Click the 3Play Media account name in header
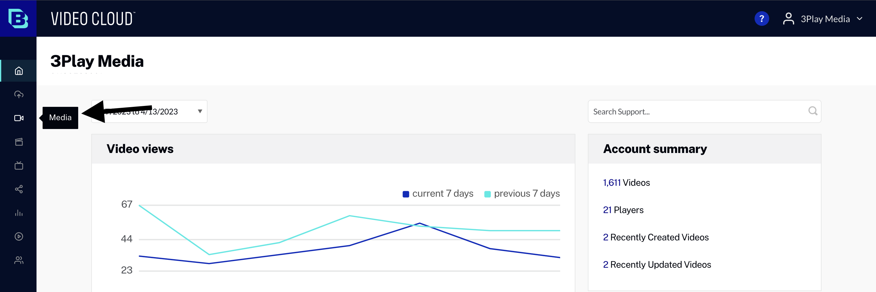The width and height of the screenshot is (876, 292). click(x=825, y=19)
